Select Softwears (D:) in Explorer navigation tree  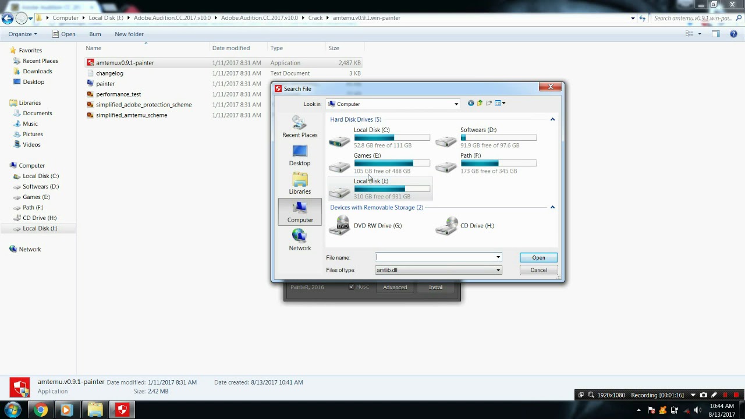coord(41,187)
